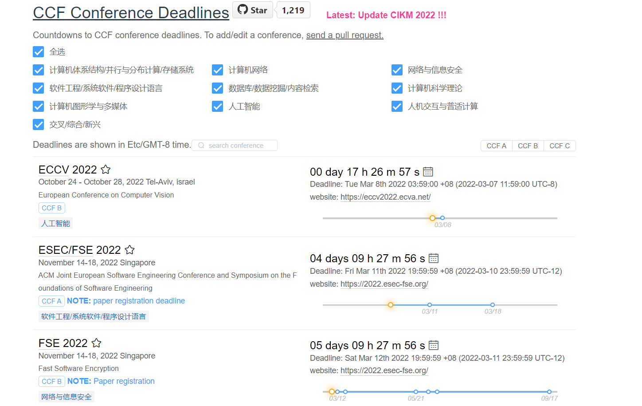
Task: Click 网络与信息安全 tag under FSE 2022
Action: tap(67, 397)
